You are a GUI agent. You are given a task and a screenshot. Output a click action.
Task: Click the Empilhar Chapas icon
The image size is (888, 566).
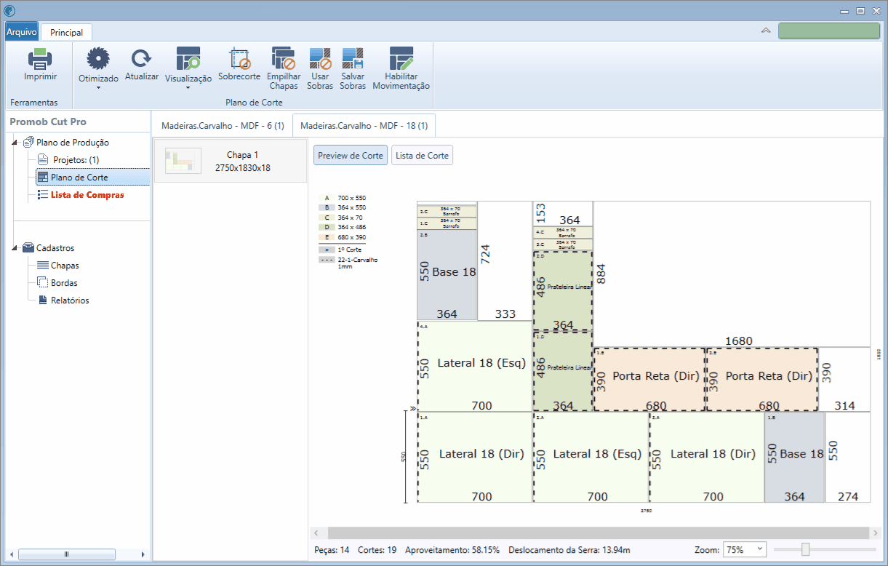[x=283, y=58]
